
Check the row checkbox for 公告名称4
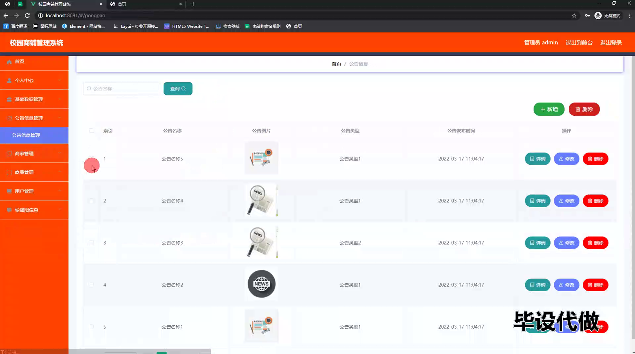[x=91, y=201]
